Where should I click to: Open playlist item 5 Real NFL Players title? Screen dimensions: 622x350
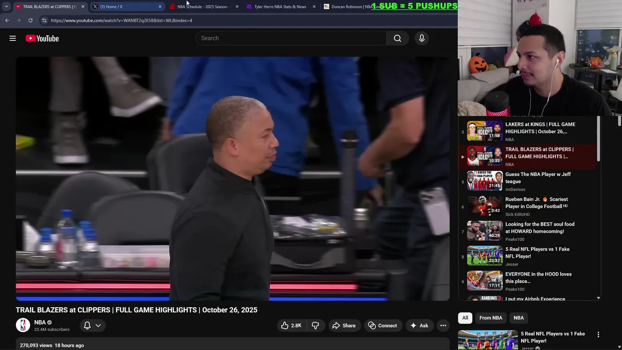[537, 253]
